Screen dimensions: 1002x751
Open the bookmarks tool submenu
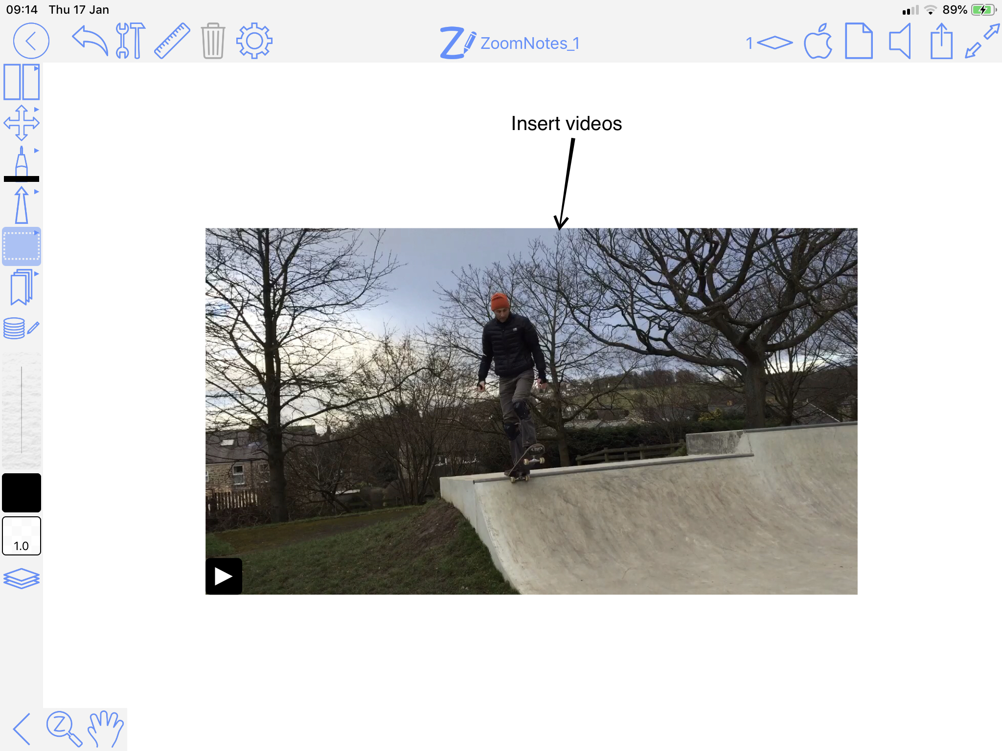point(37,274)
